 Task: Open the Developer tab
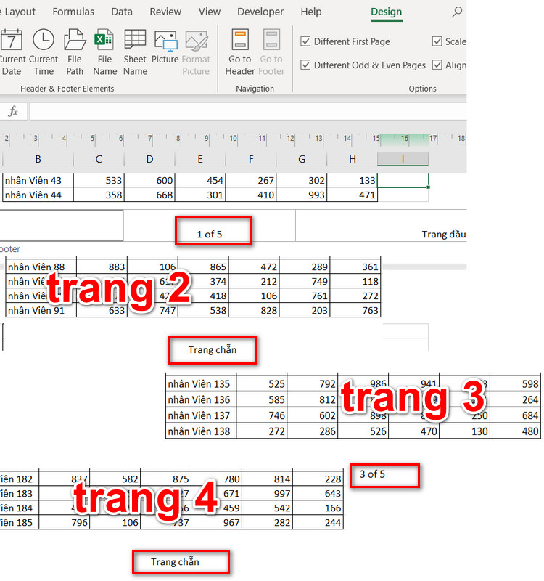pyautogui.click(x=260, y=12)
